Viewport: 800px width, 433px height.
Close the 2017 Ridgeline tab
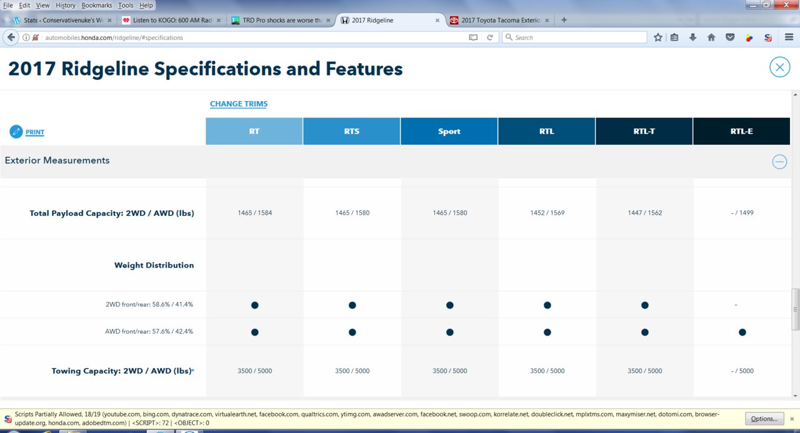(437, 20)
